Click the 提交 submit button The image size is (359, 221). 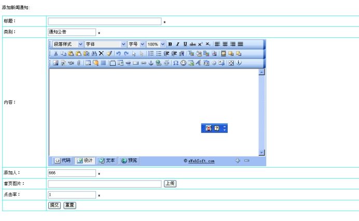(x=54, y=205)
